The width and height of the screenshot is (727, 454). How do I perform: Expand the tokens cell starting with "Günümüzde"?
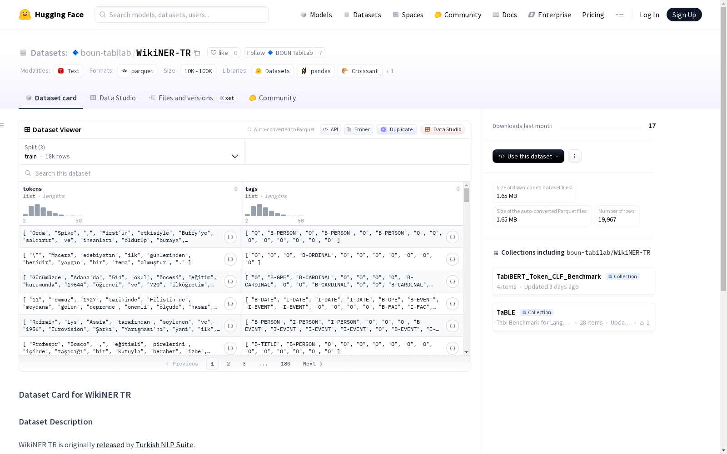tap(230, 281)
